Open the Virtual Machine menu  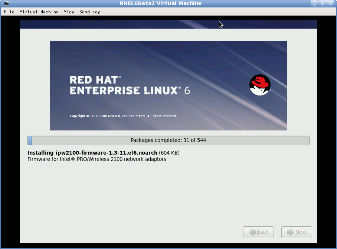pos(39,12)
